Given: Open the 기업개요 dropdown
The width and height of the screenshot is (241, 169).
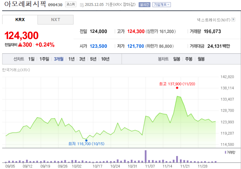Looking at the screenshot, I should [x=162, y=5].
